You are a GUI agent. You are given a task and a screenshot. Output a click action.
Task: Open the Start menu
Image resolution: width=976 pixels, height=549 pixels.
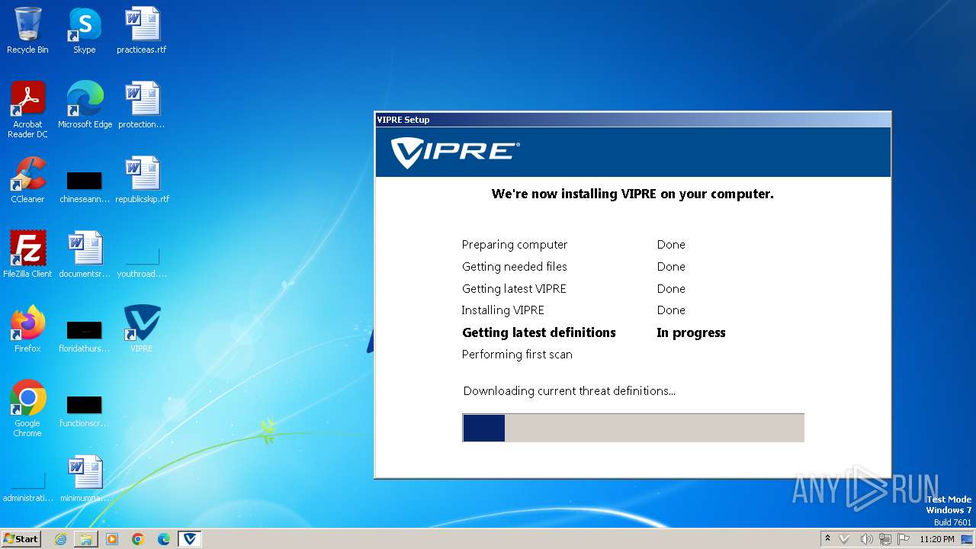click(x=21, y=538)
